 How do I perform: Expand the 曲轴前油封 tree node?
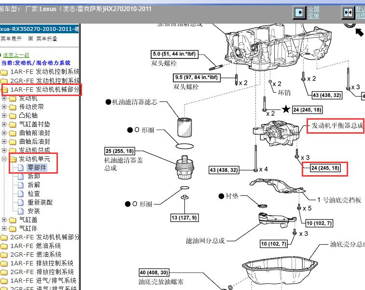[x=4, y=133]
